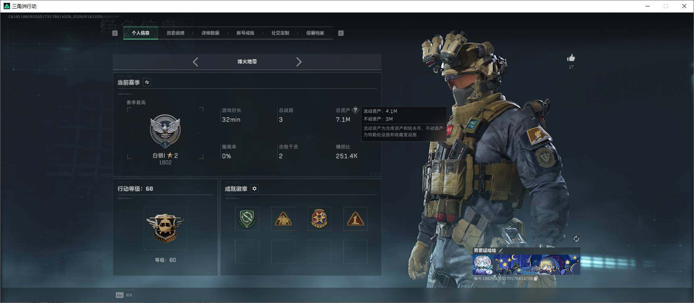Click the 等级: 60 label
694x303 pixels.
[165, 260]
